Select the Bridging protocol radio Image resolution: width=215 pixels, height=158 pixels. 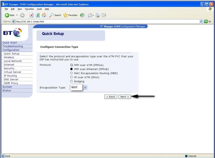[71, 81]
